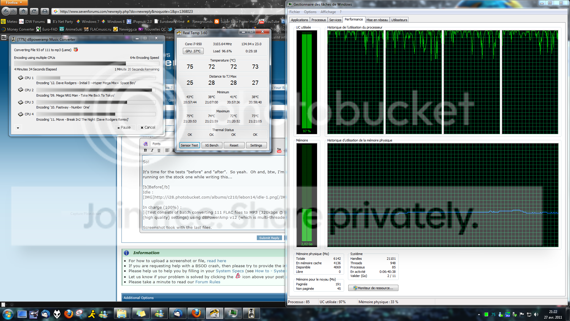Open Moniteur de ressource button

click(x=373, y=288)
